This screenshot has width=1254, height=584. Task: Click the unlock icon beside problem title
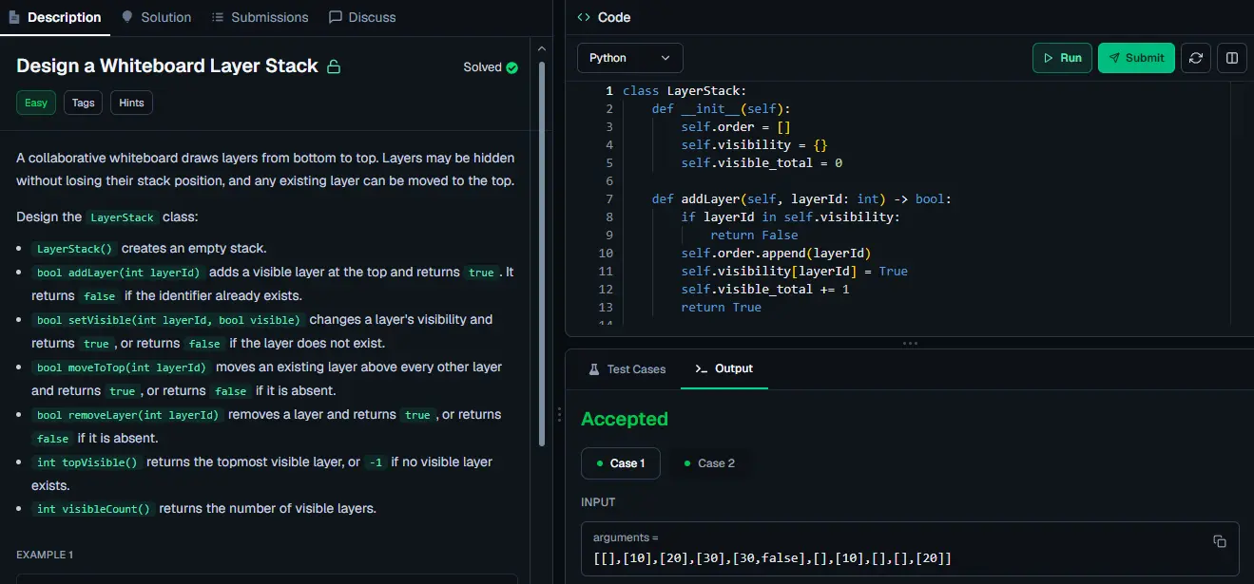334,66
